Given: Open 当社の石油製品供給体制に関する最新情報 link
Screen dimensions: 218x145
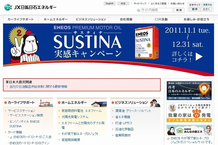Looking at the screenshot, I should (38, 87).
